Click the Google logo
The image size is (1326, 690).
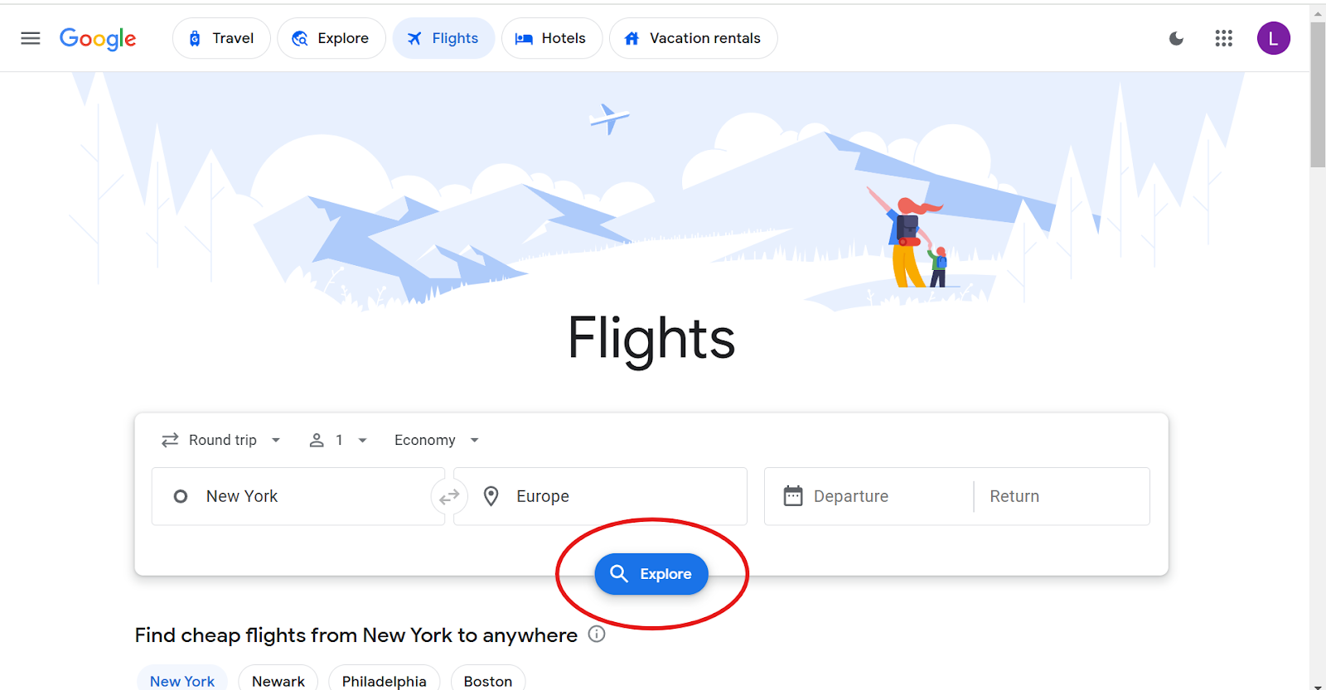[98, 39]
